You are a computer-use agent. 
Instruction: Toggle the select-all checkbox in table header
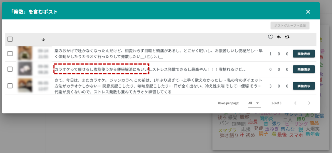tap(10, 39)
